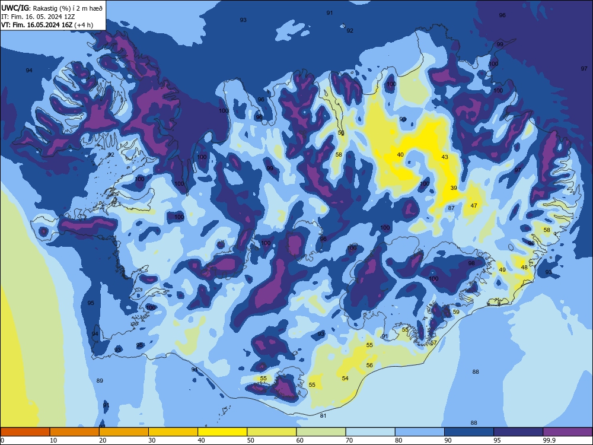Click the humidity value 47 on the map

(474, 205)
